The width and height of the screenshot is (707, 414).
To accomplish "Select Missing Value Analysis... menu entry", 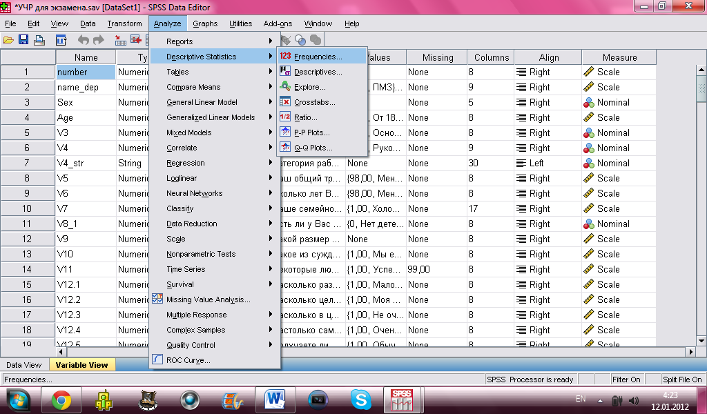I will [x=215, y=299].
